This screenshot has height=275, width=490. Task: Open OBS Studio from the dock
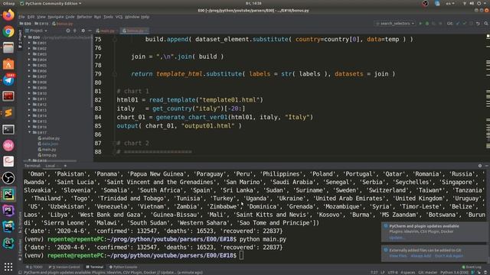click(x=8, y=178)
